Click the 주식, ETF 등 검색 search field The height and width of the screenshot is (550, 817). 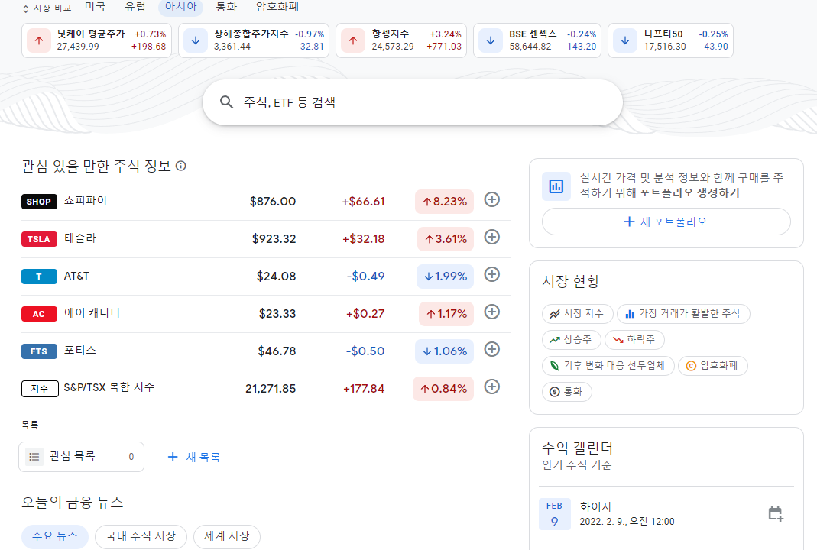(413, 102)
